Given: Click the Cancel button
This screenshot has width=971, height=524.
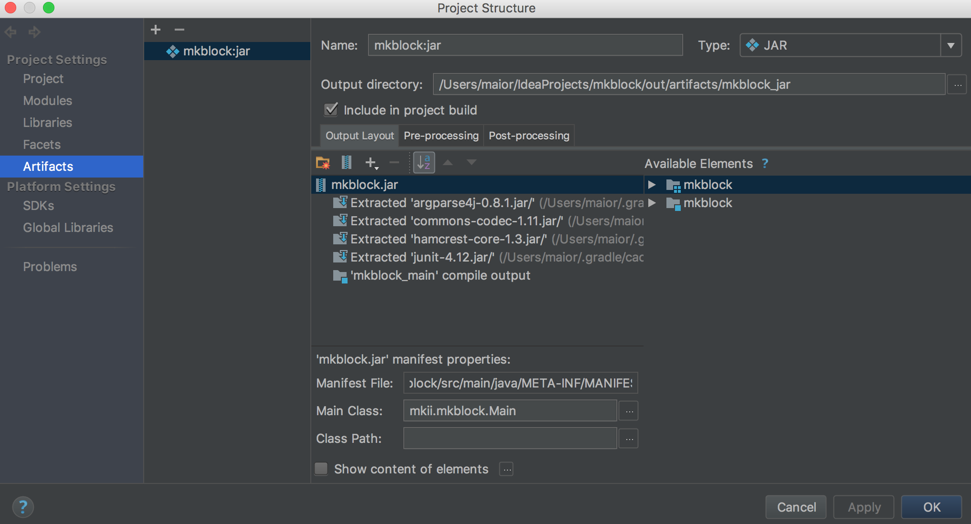Looking at the screenshot, I should point(796,507).
